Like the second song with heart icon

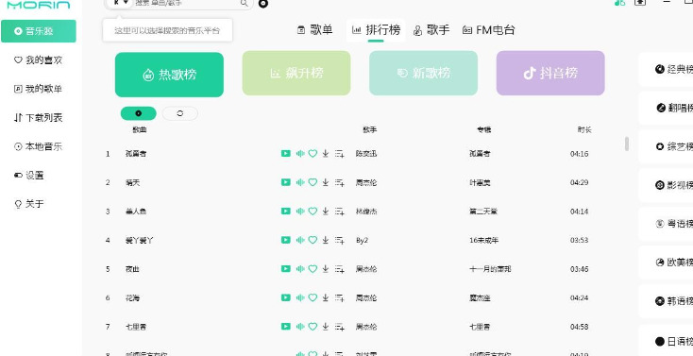coord(313,182)
